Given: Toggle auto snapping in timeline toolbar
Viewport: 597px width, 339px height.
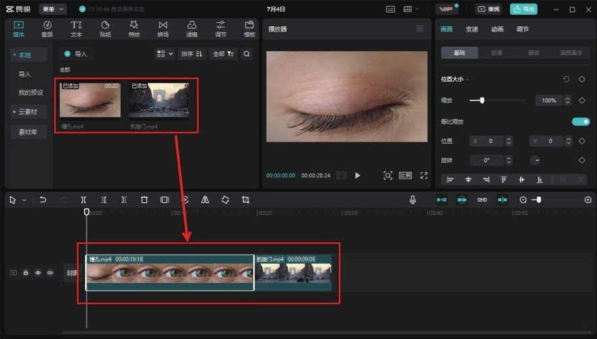Looking at the screenshot, I should 462,199.
